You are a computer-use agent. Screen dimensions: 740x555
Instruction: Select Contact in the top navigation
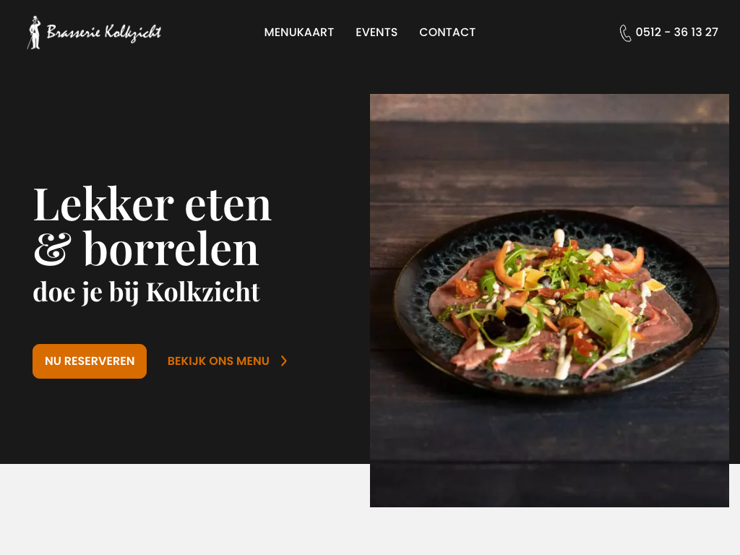[x=447, y=32]
